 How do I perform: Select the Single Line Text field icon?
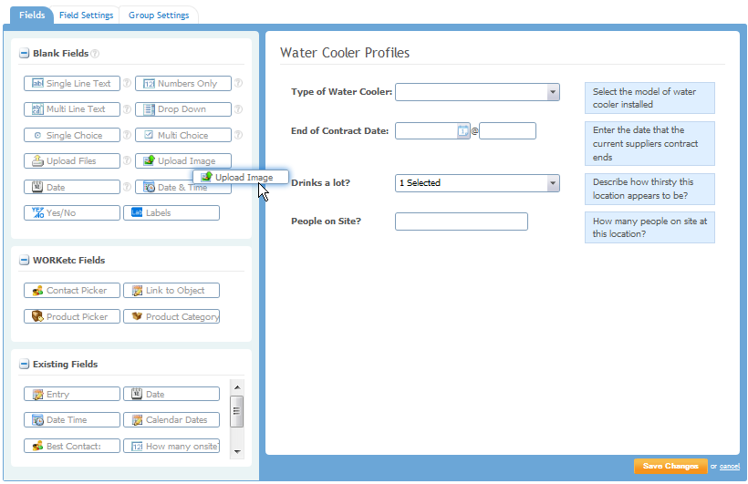(x=37, y=84)
